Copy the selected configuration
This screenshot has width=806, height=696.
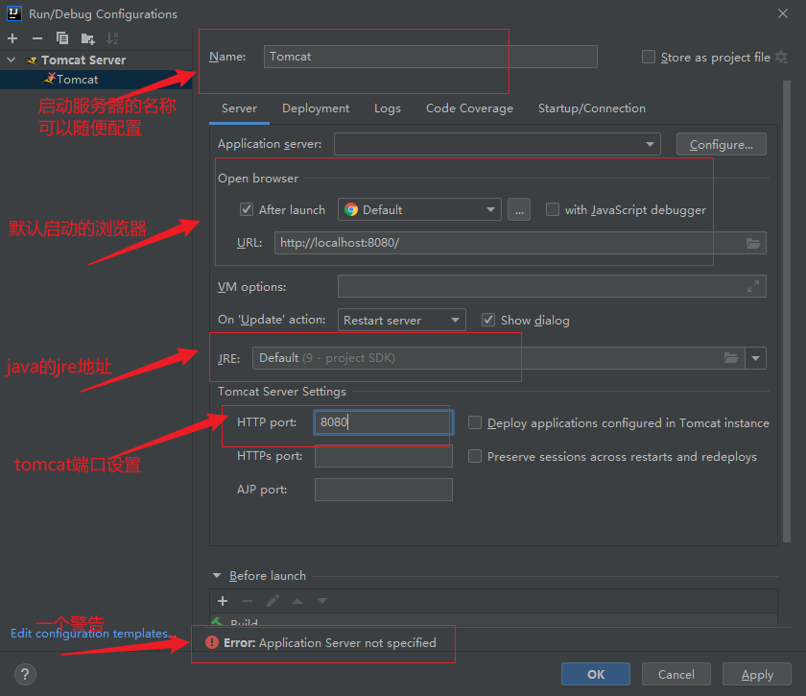point(62,38)
